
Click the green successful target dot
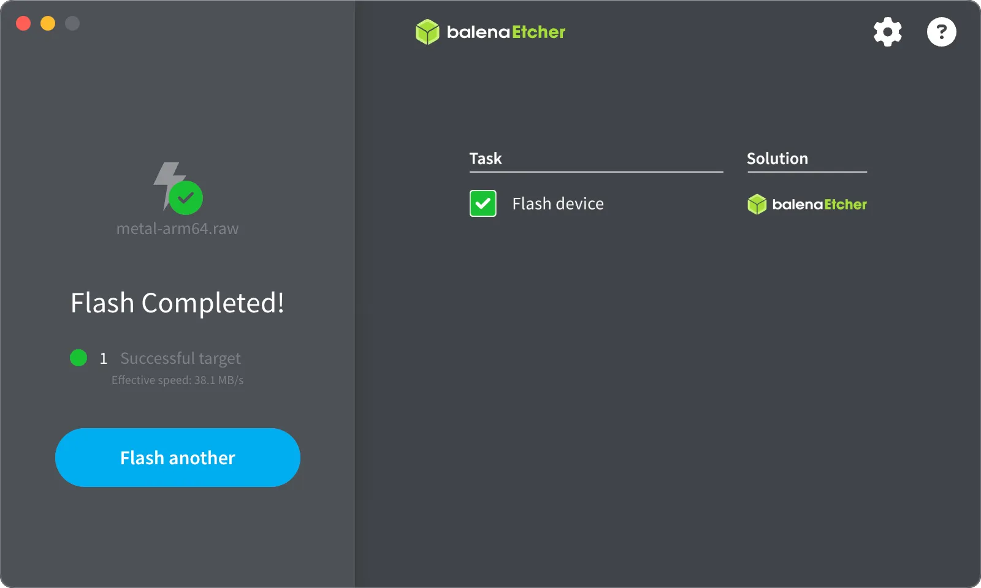[x=78, y=358]
